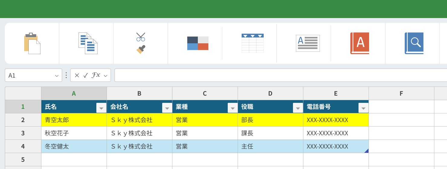This screenshot has width=447, height=169.
Task: Click the table filter format icon
Action: coord(252,43)
